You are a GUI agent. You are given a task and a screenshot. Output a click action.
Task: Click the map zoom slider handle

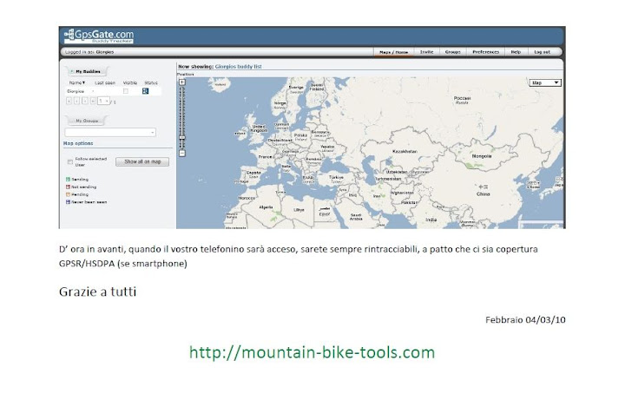pyautogui.click(x=182, y=138)
